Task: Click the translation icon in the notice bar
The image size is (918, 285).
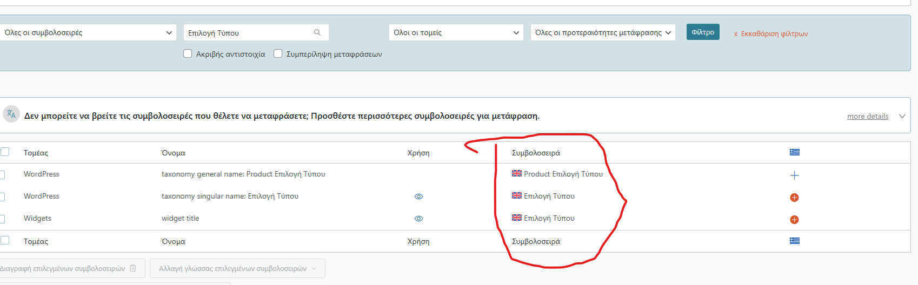Action: [x=11, y=114]
